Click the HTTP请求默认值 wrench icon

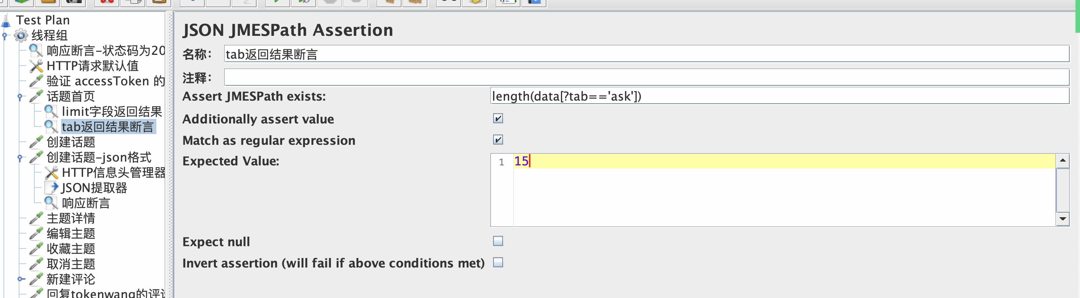click(36, 66)
